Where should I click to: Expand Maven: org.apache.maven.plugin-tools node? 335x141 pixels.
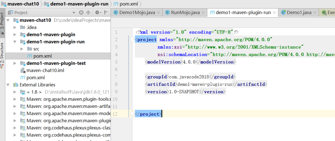(x=15, y=99)
